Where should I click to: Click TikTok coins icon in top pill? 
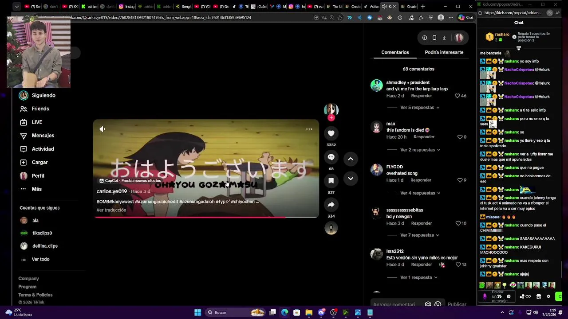coord(425,38)
